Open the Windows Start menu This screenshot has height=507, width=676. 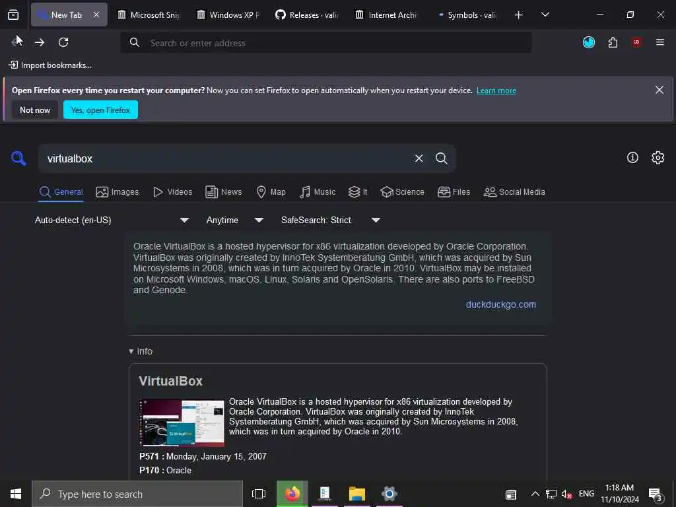click(x=16, y=494)
